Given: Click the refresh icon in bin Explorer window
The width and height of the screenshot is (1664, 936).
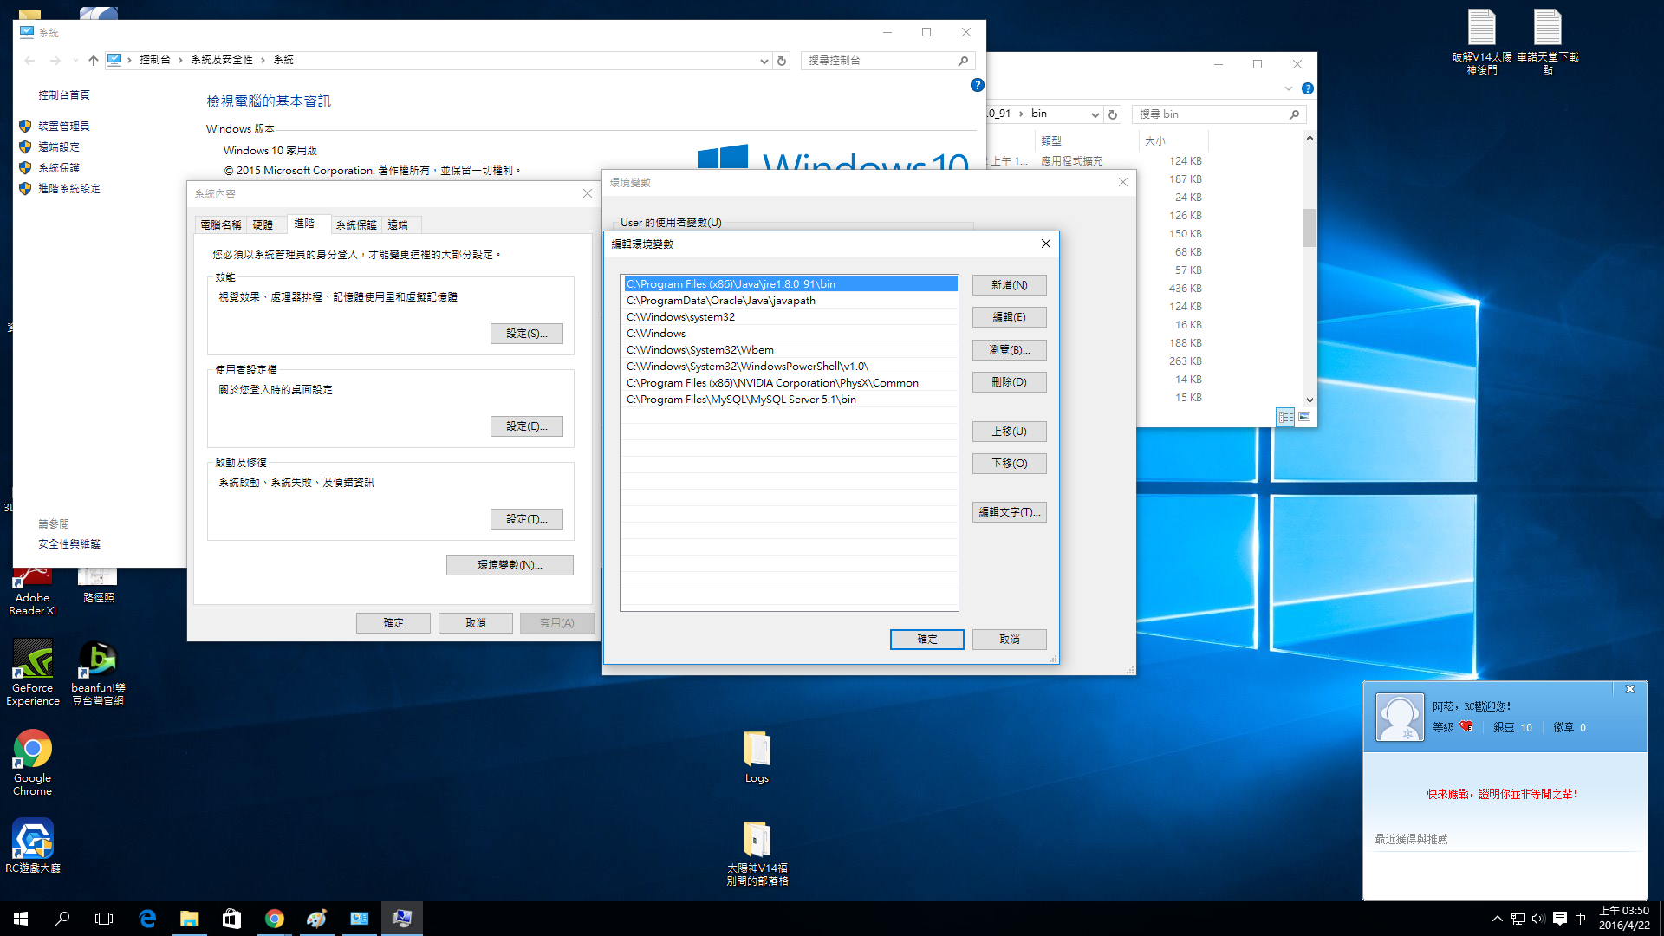Looking at the screenshot, I should (1113, 114).
